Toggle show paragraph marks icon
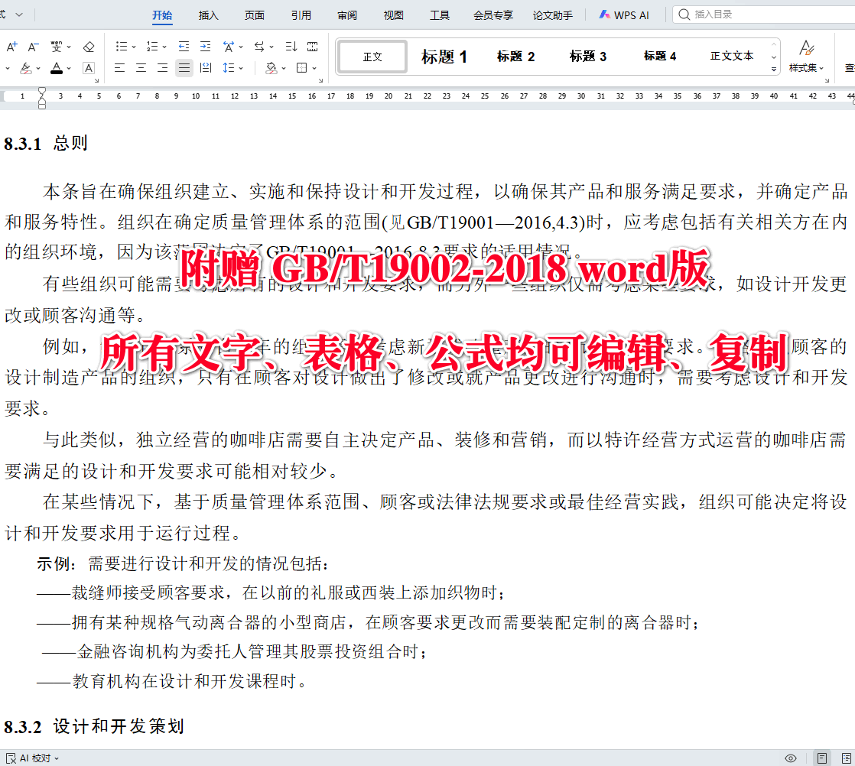 pyautogui.click(x=313, y=47)
